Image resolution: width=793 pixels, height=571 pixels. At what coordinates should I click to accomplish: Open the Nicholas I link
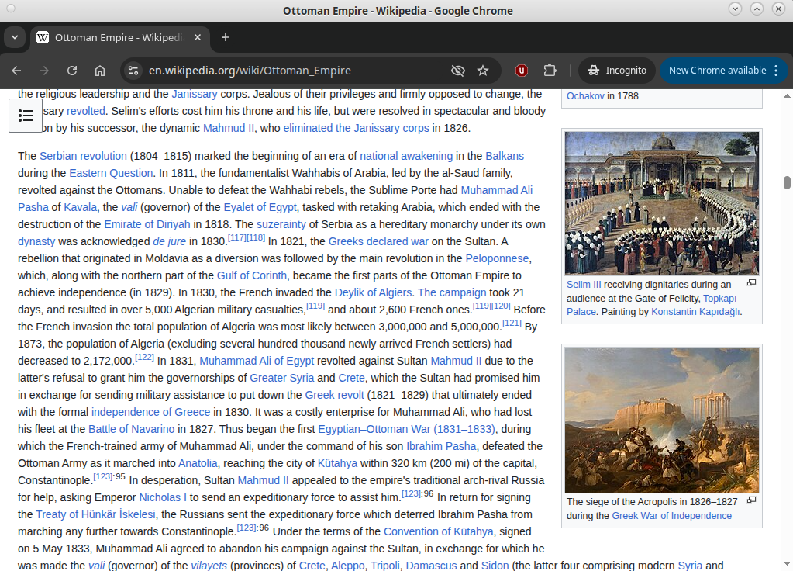[x=163, y=497]
